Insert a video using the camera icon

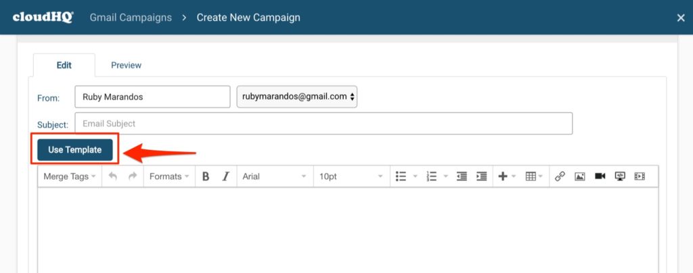coord(600,176)
